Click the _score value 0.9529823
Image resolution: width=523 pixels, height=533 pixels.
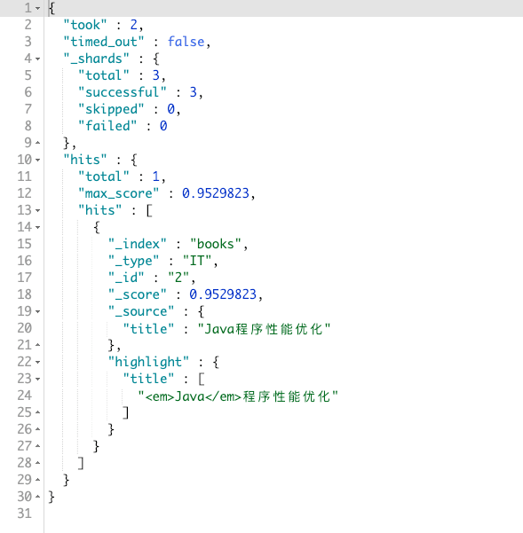point(223,294)
